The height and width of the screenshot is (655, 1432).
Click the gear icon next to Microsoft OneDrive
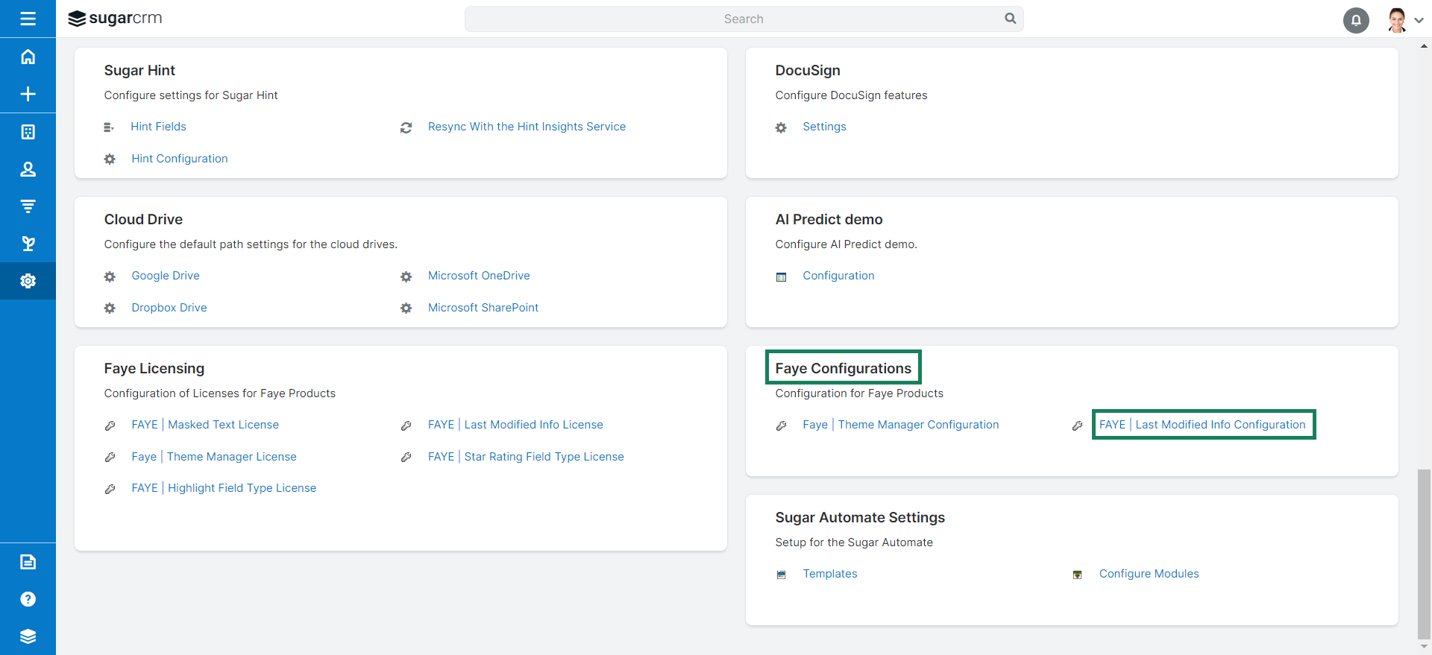tap(406, 276)
